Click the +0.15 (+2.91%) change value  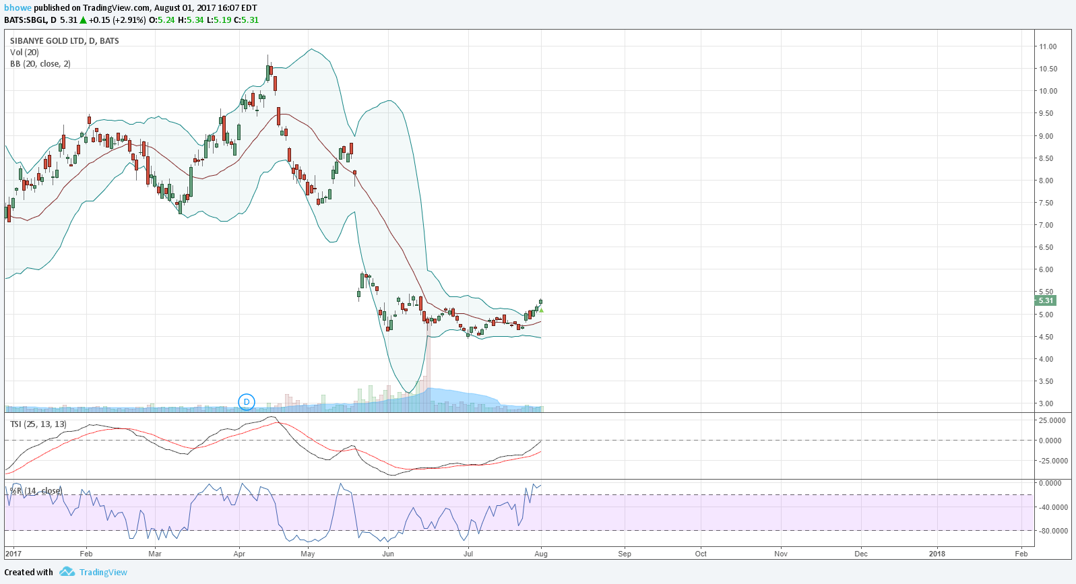pyautogui.click(x=117, y=20)
